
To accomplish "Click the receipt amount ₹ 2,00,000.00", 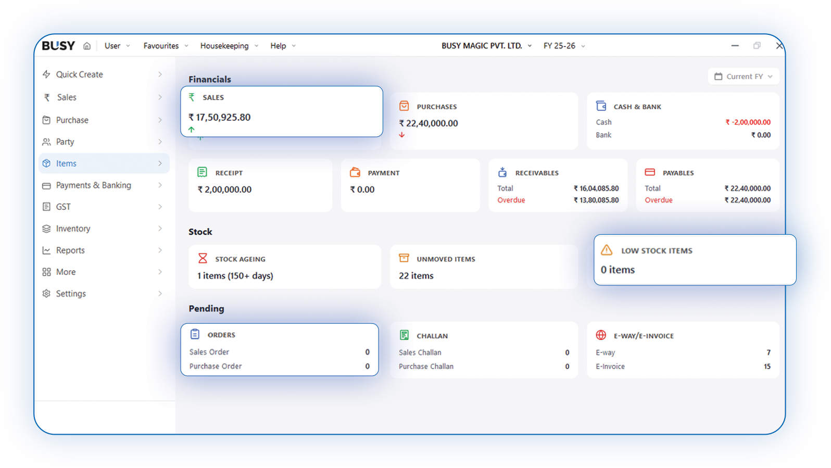I will (224, 189).
